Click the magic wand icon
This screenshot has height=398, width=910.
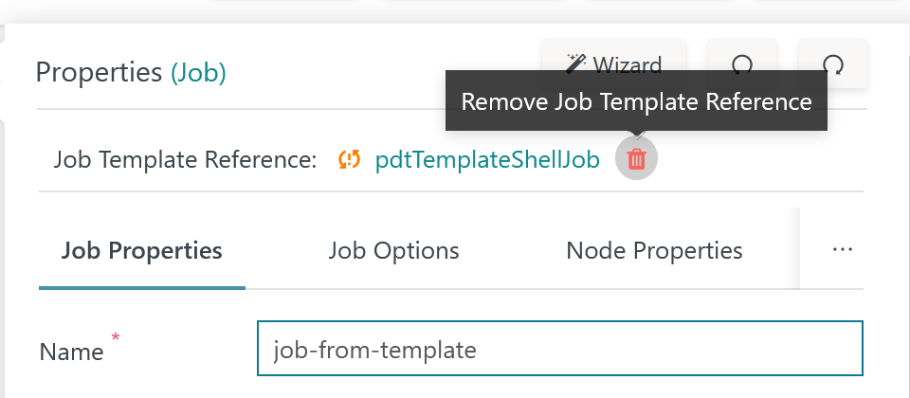click(x=575, y=63)
